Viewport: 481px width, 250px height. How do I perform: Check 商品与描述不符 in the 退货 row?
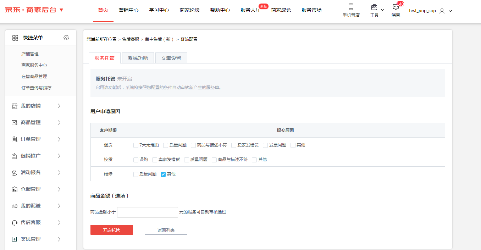pyautogui.click(x=193, y=145)
